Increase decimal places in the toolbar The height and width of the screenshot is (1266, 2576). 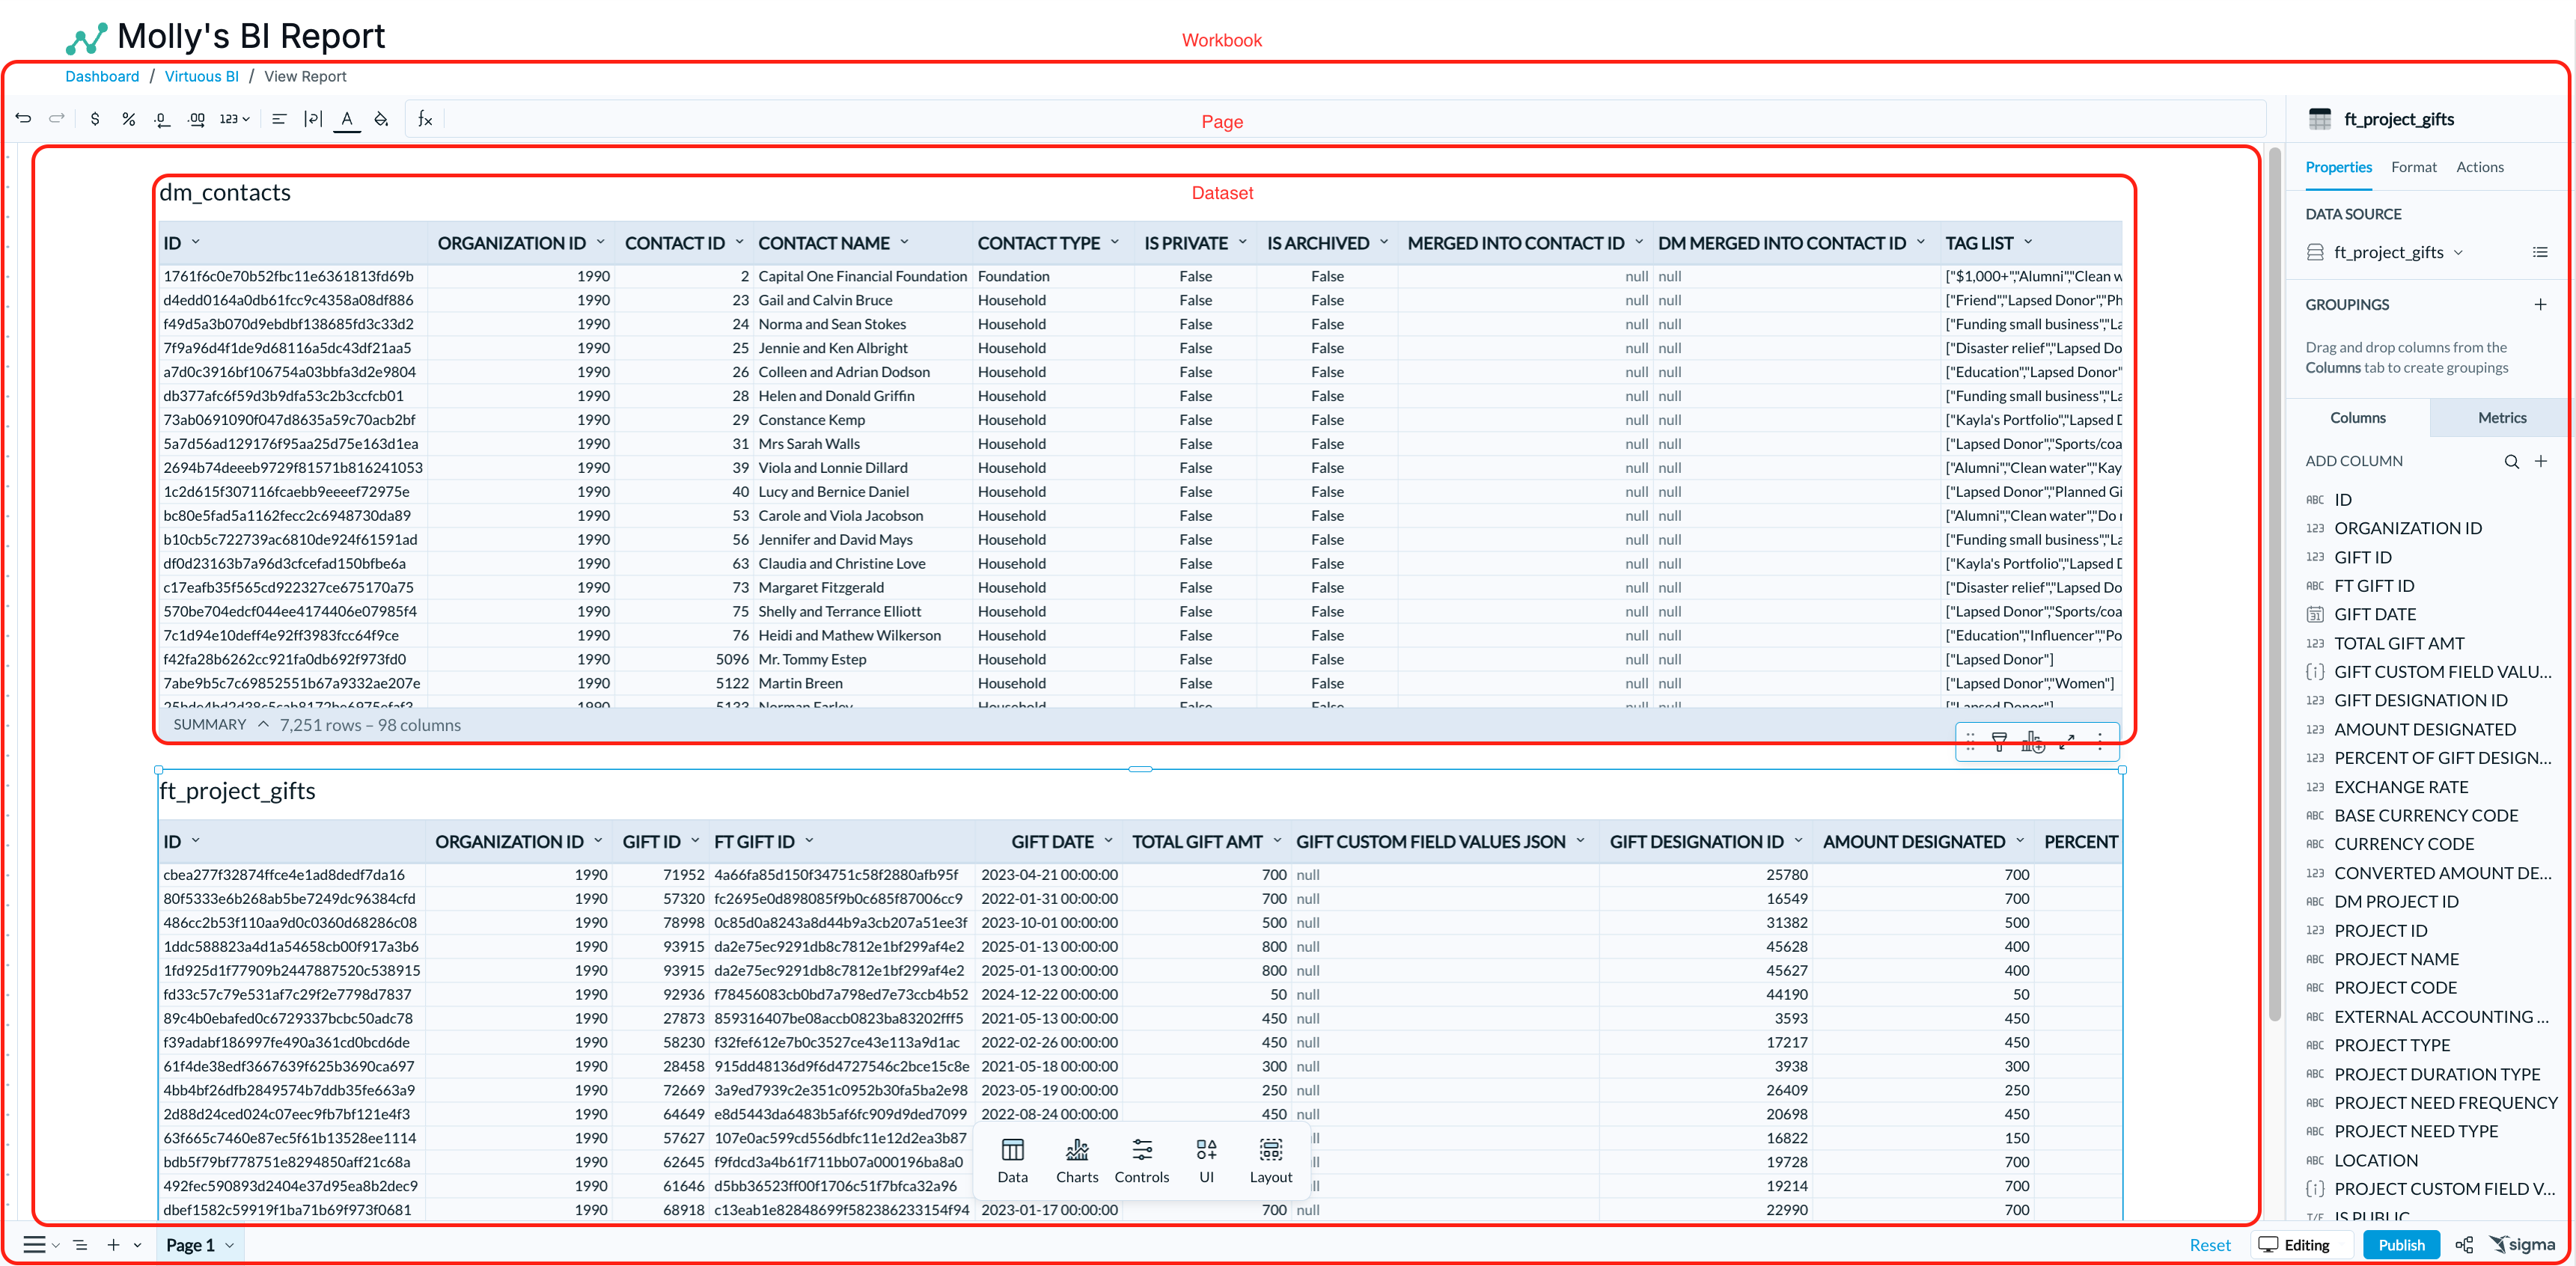pyautogui.click(x=196, y=119)
